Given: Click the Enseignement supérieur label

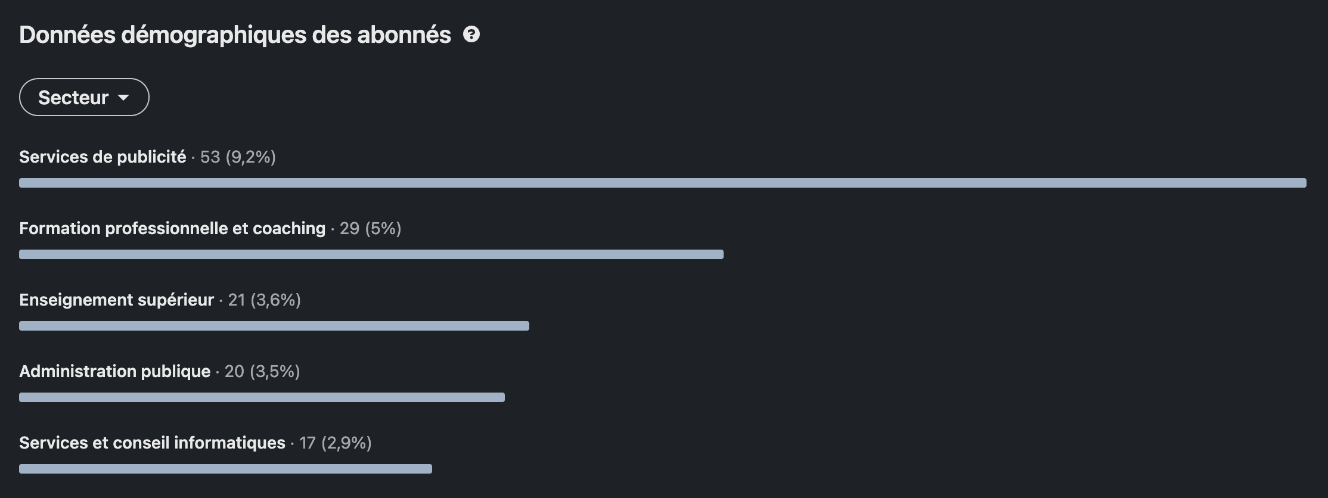Looking at the screenshot, I should tap(116, 300).
